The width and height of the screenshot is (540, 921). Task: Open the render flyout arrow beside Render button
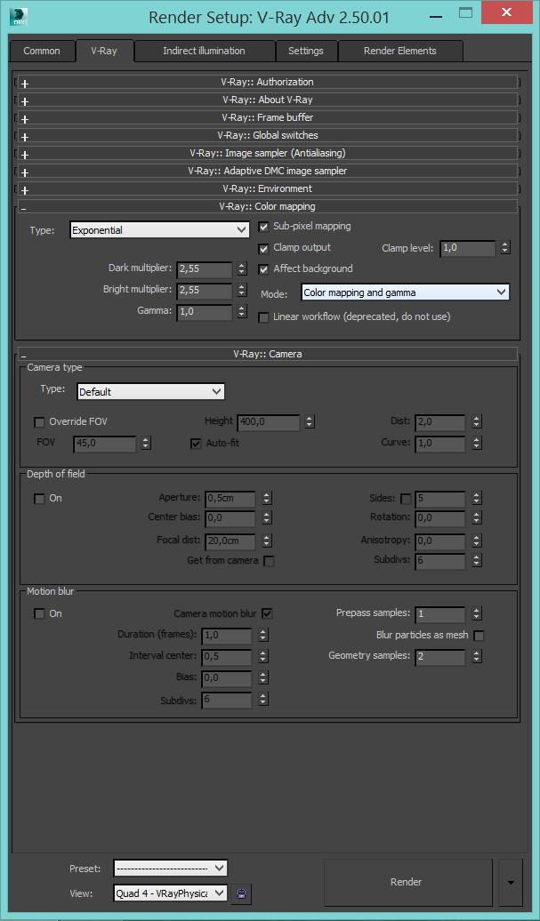click(510, 882)
